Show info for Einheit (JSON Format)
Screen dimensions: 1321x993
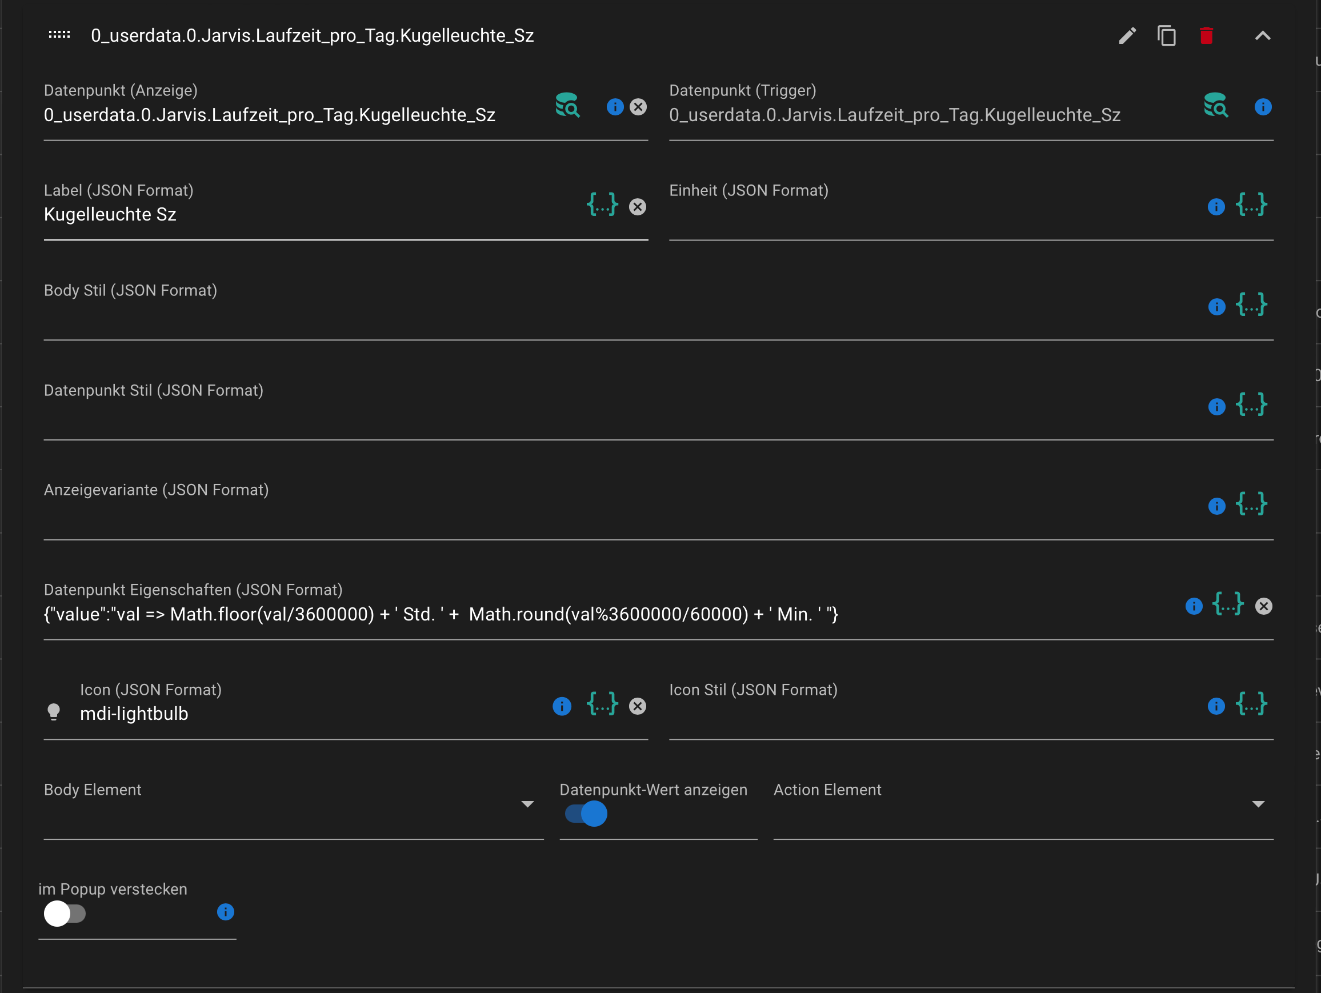click(1216, 207)
